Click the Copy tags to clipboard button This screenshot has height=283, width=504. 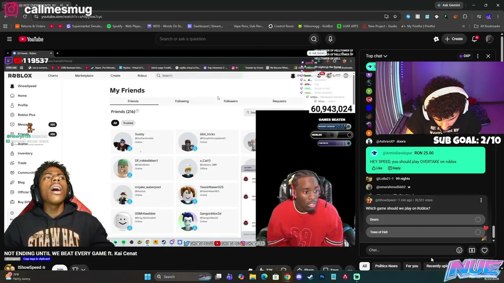click(36, 259)
